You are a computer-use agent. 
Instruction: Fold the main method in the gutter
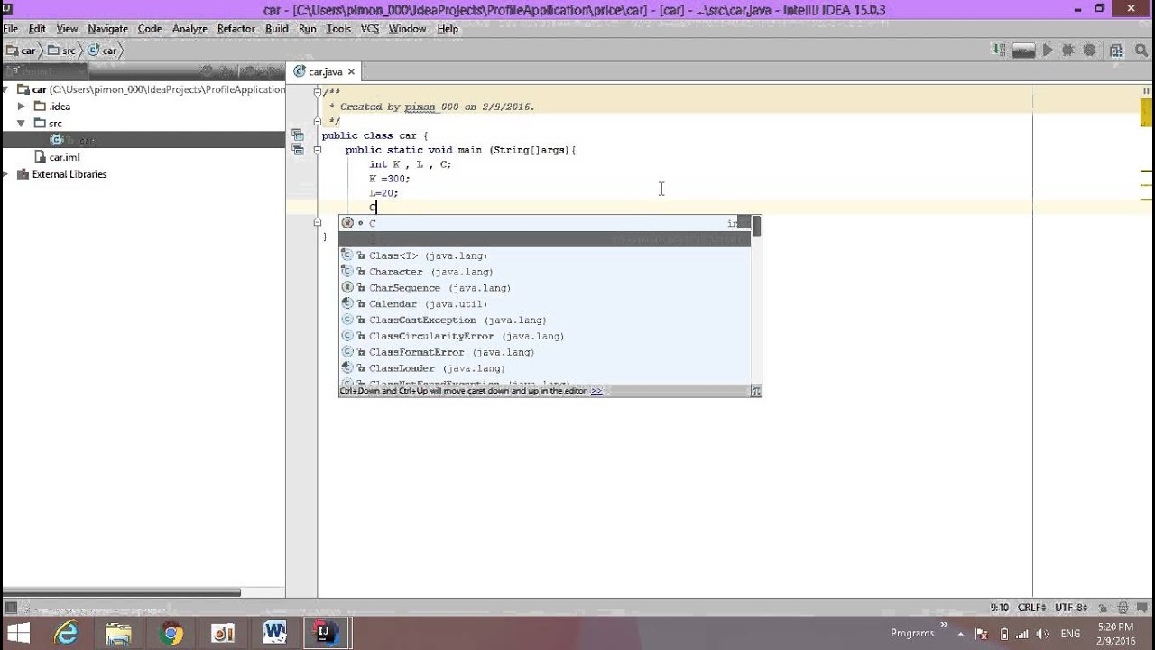pos(317,150)
